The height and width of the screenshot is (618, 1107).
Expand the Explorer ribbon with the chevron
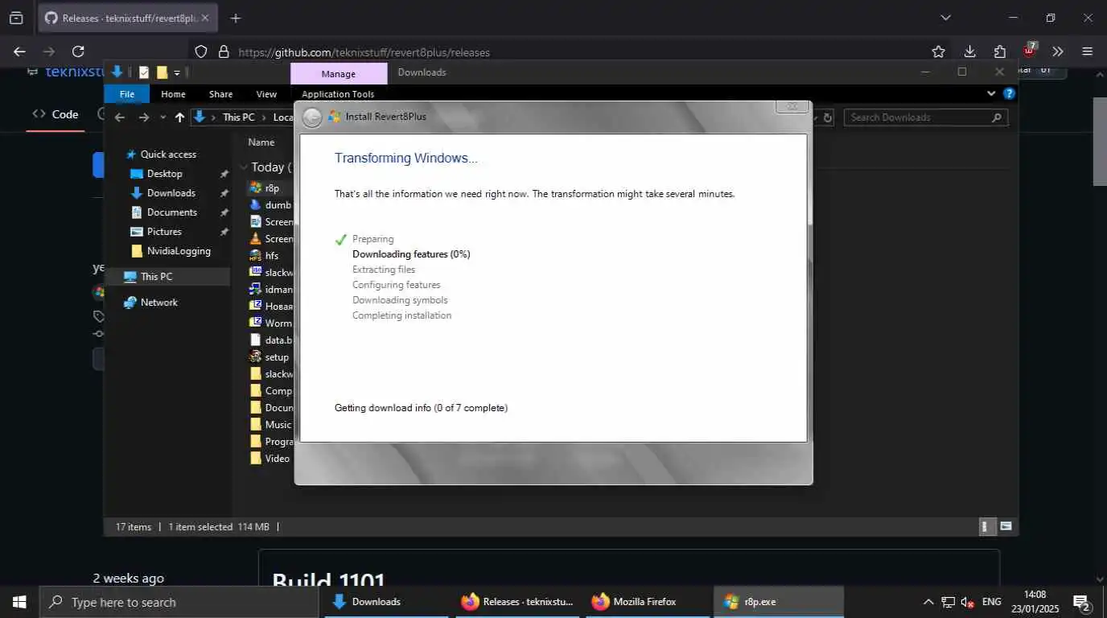pyautogui.click(x=991, y=93)
